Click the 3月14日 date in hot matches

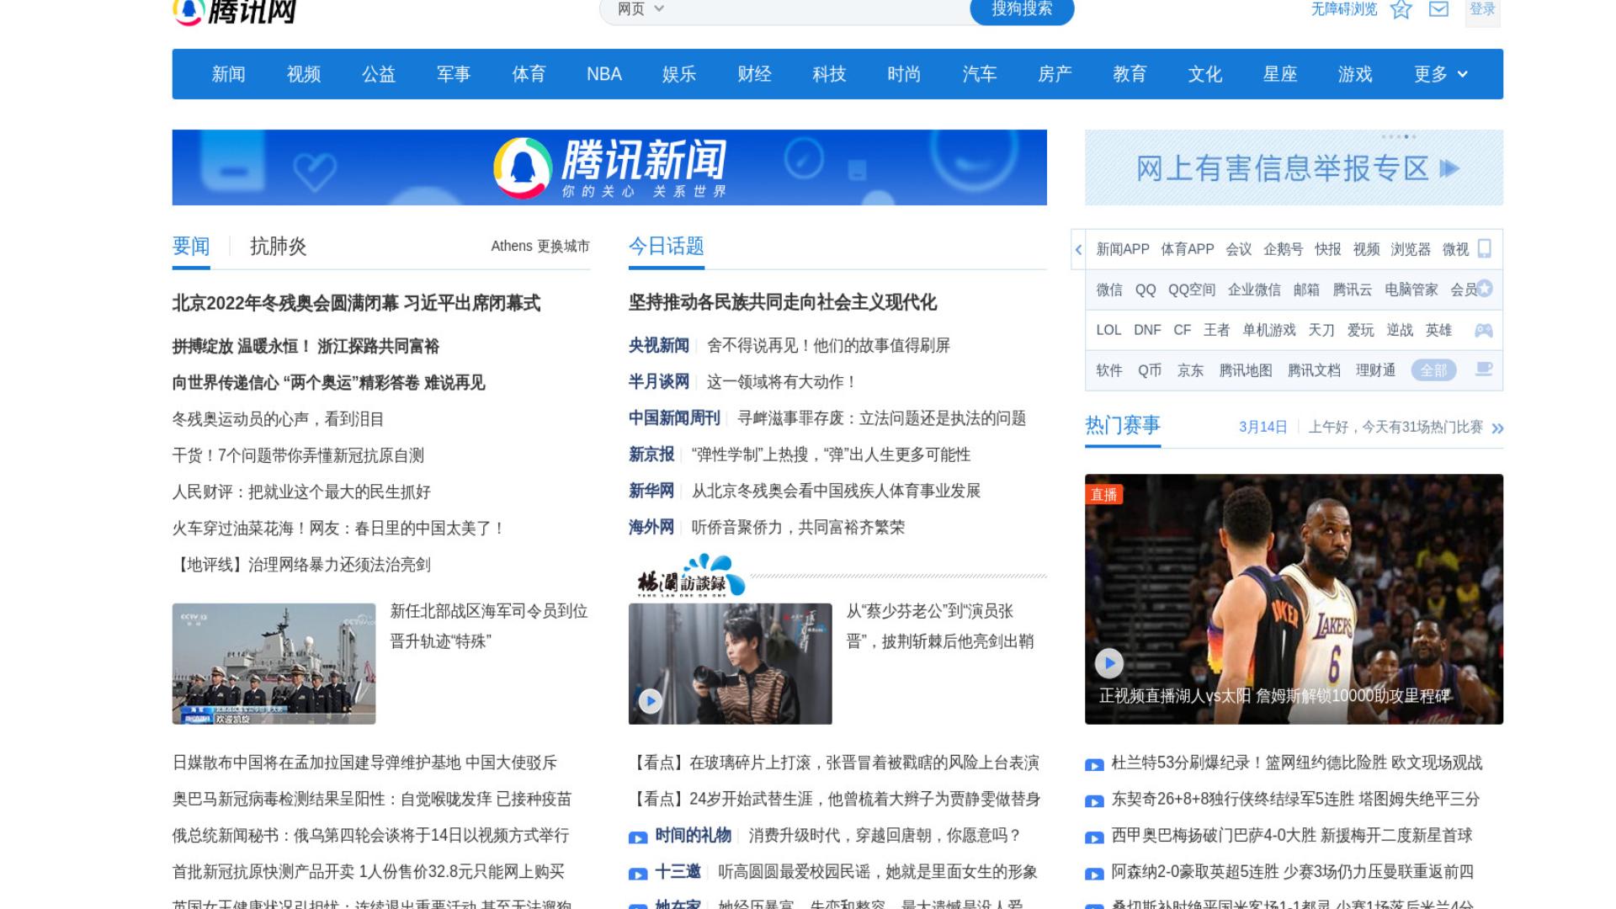point(1262,427)
